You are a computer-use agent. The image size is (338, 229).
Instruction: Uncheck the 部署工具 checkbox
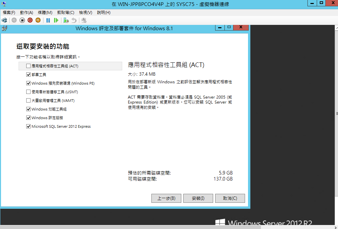28,75
